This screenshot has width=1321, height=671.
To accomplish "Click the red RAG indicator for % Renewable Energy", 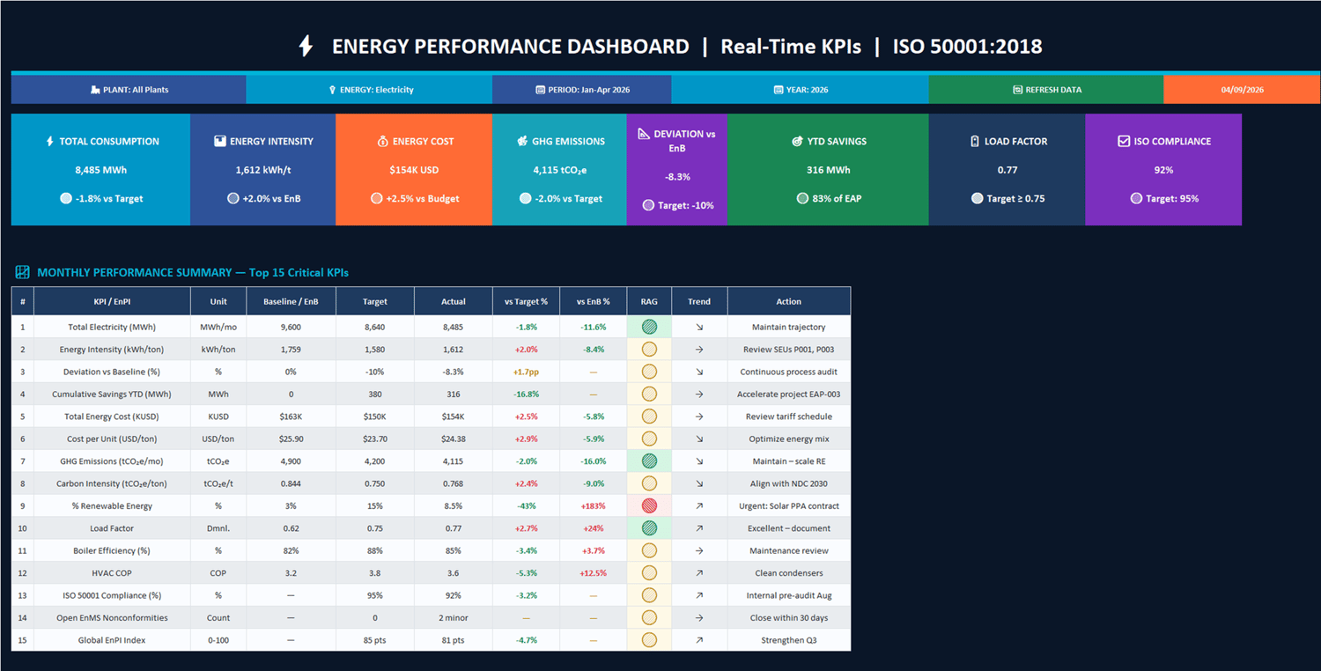I will pos(649,505).
